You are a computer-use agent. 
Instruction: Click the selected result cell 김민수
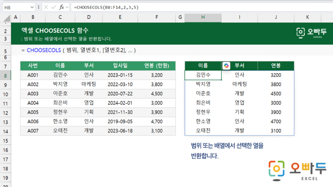[203, 75]
